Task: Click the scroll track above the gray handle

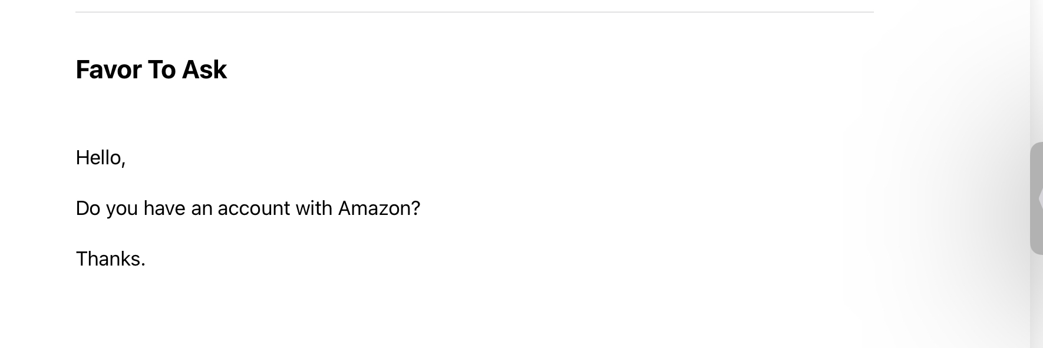Action: [1036, 71]
